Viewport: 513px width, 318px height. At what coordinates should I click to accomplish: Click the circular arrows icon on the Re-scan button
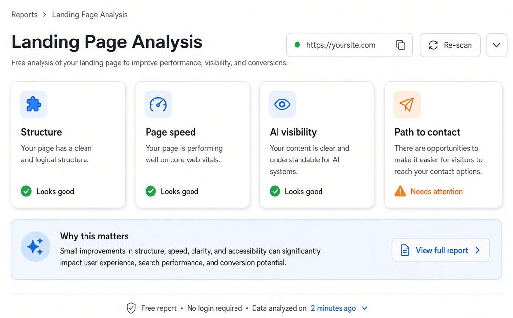tap(433, 45)
